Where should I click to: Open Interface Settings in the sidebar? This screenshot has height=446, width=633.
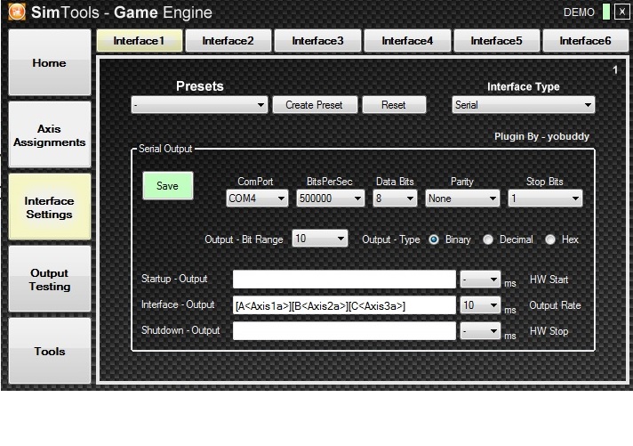point(50,207)
